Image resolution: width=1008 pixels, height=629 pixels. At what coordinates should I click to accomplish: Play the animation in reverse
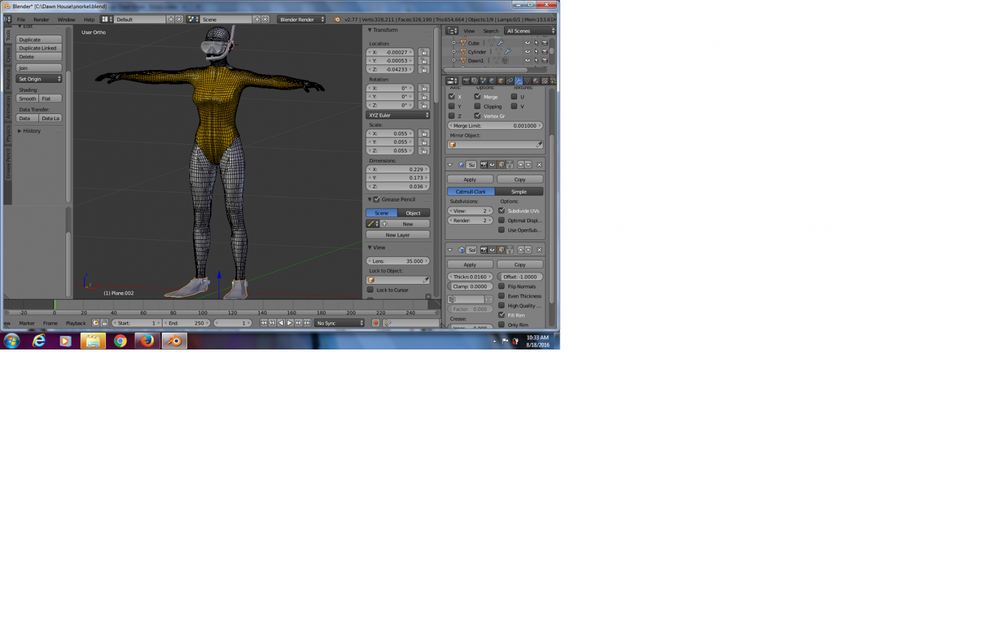pyautogui.click(x=281, y=323)
